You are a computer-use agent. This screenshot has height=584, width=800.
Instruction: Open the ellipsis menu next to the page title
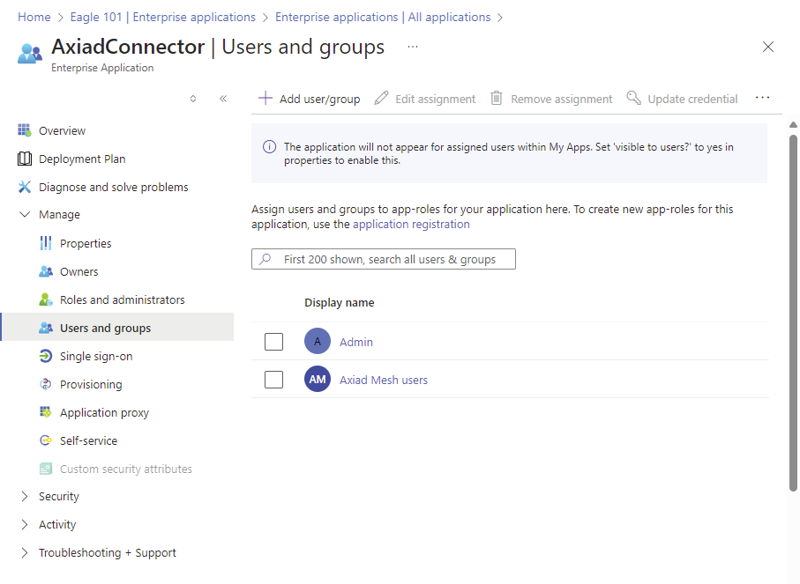[x=413, y=47]
